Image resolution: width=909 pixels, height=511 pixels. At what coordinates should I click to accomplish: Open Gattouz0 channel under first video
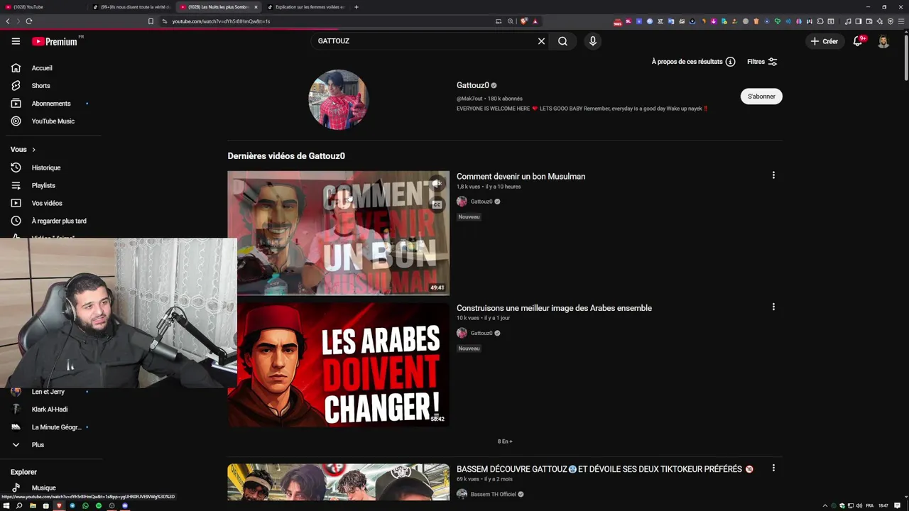pyautogui.click(x=481, y=202)
